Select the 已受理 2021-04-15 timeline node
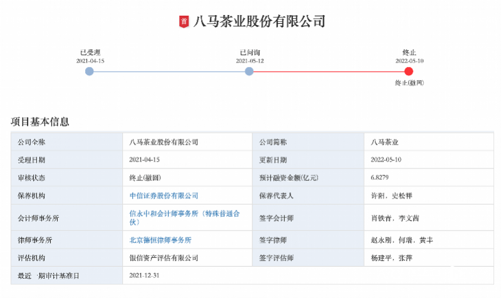This screenshot has width=501, height=298. coord(90,71)
